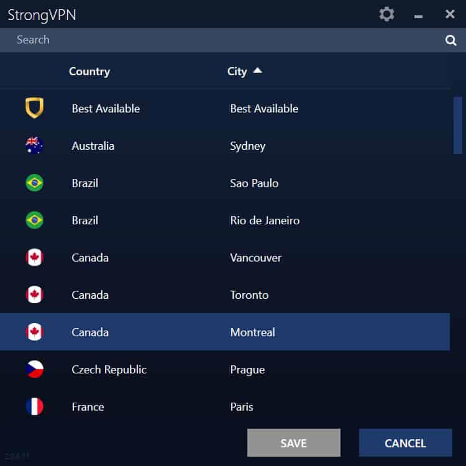Pick the Sydney city

(x=247, y=147)
